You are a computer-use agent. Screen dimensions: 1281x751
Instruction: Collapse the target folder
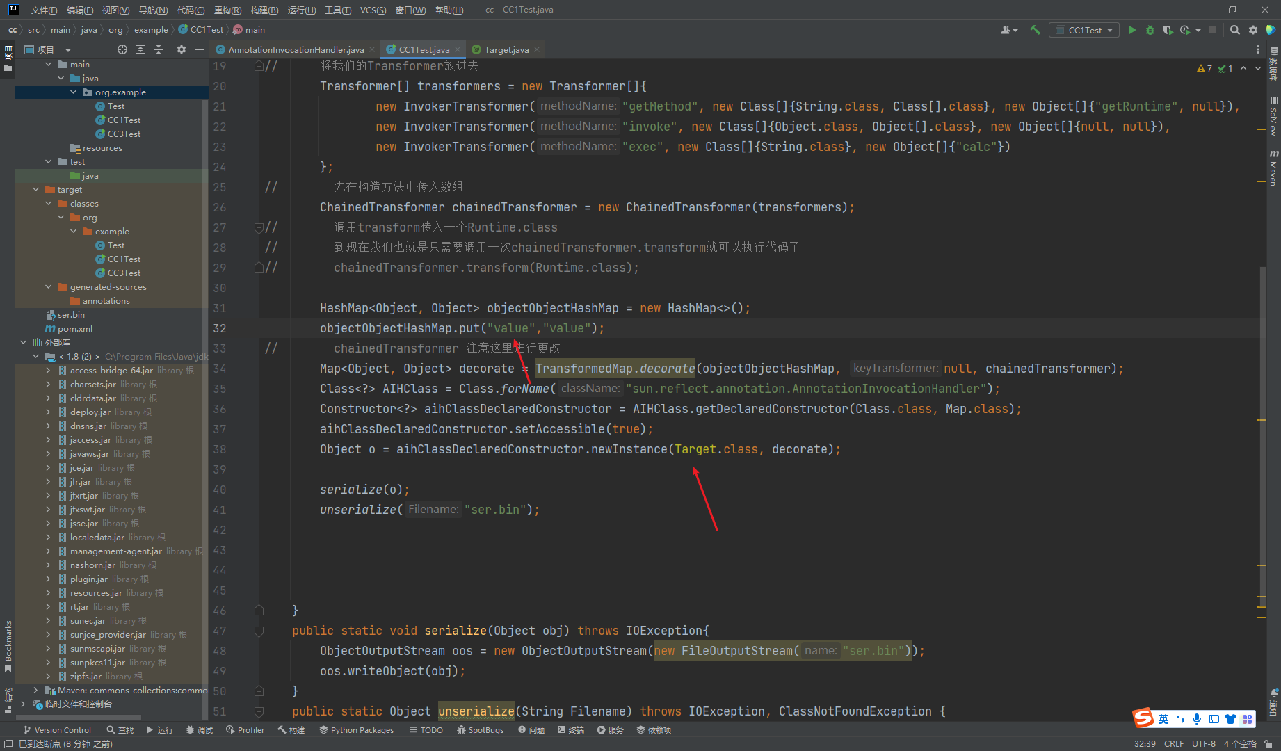[36, 189]
